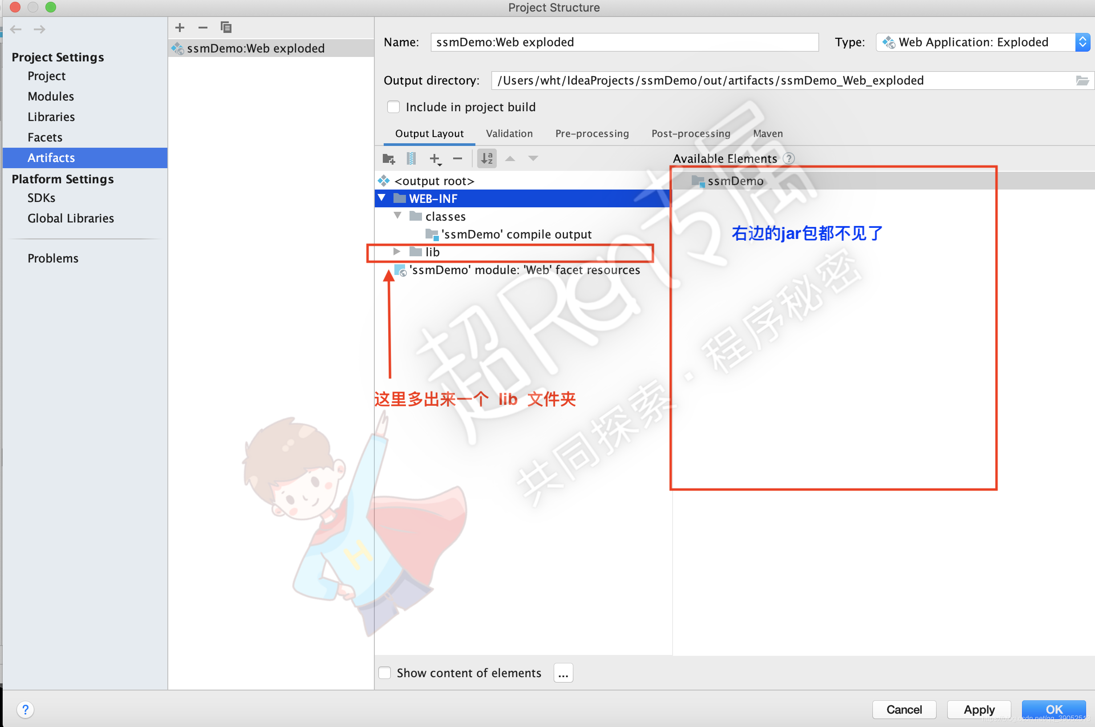The image size is (1095, 727).
Task: Switch to the Maven tab
Action: [x=767, y=133]
